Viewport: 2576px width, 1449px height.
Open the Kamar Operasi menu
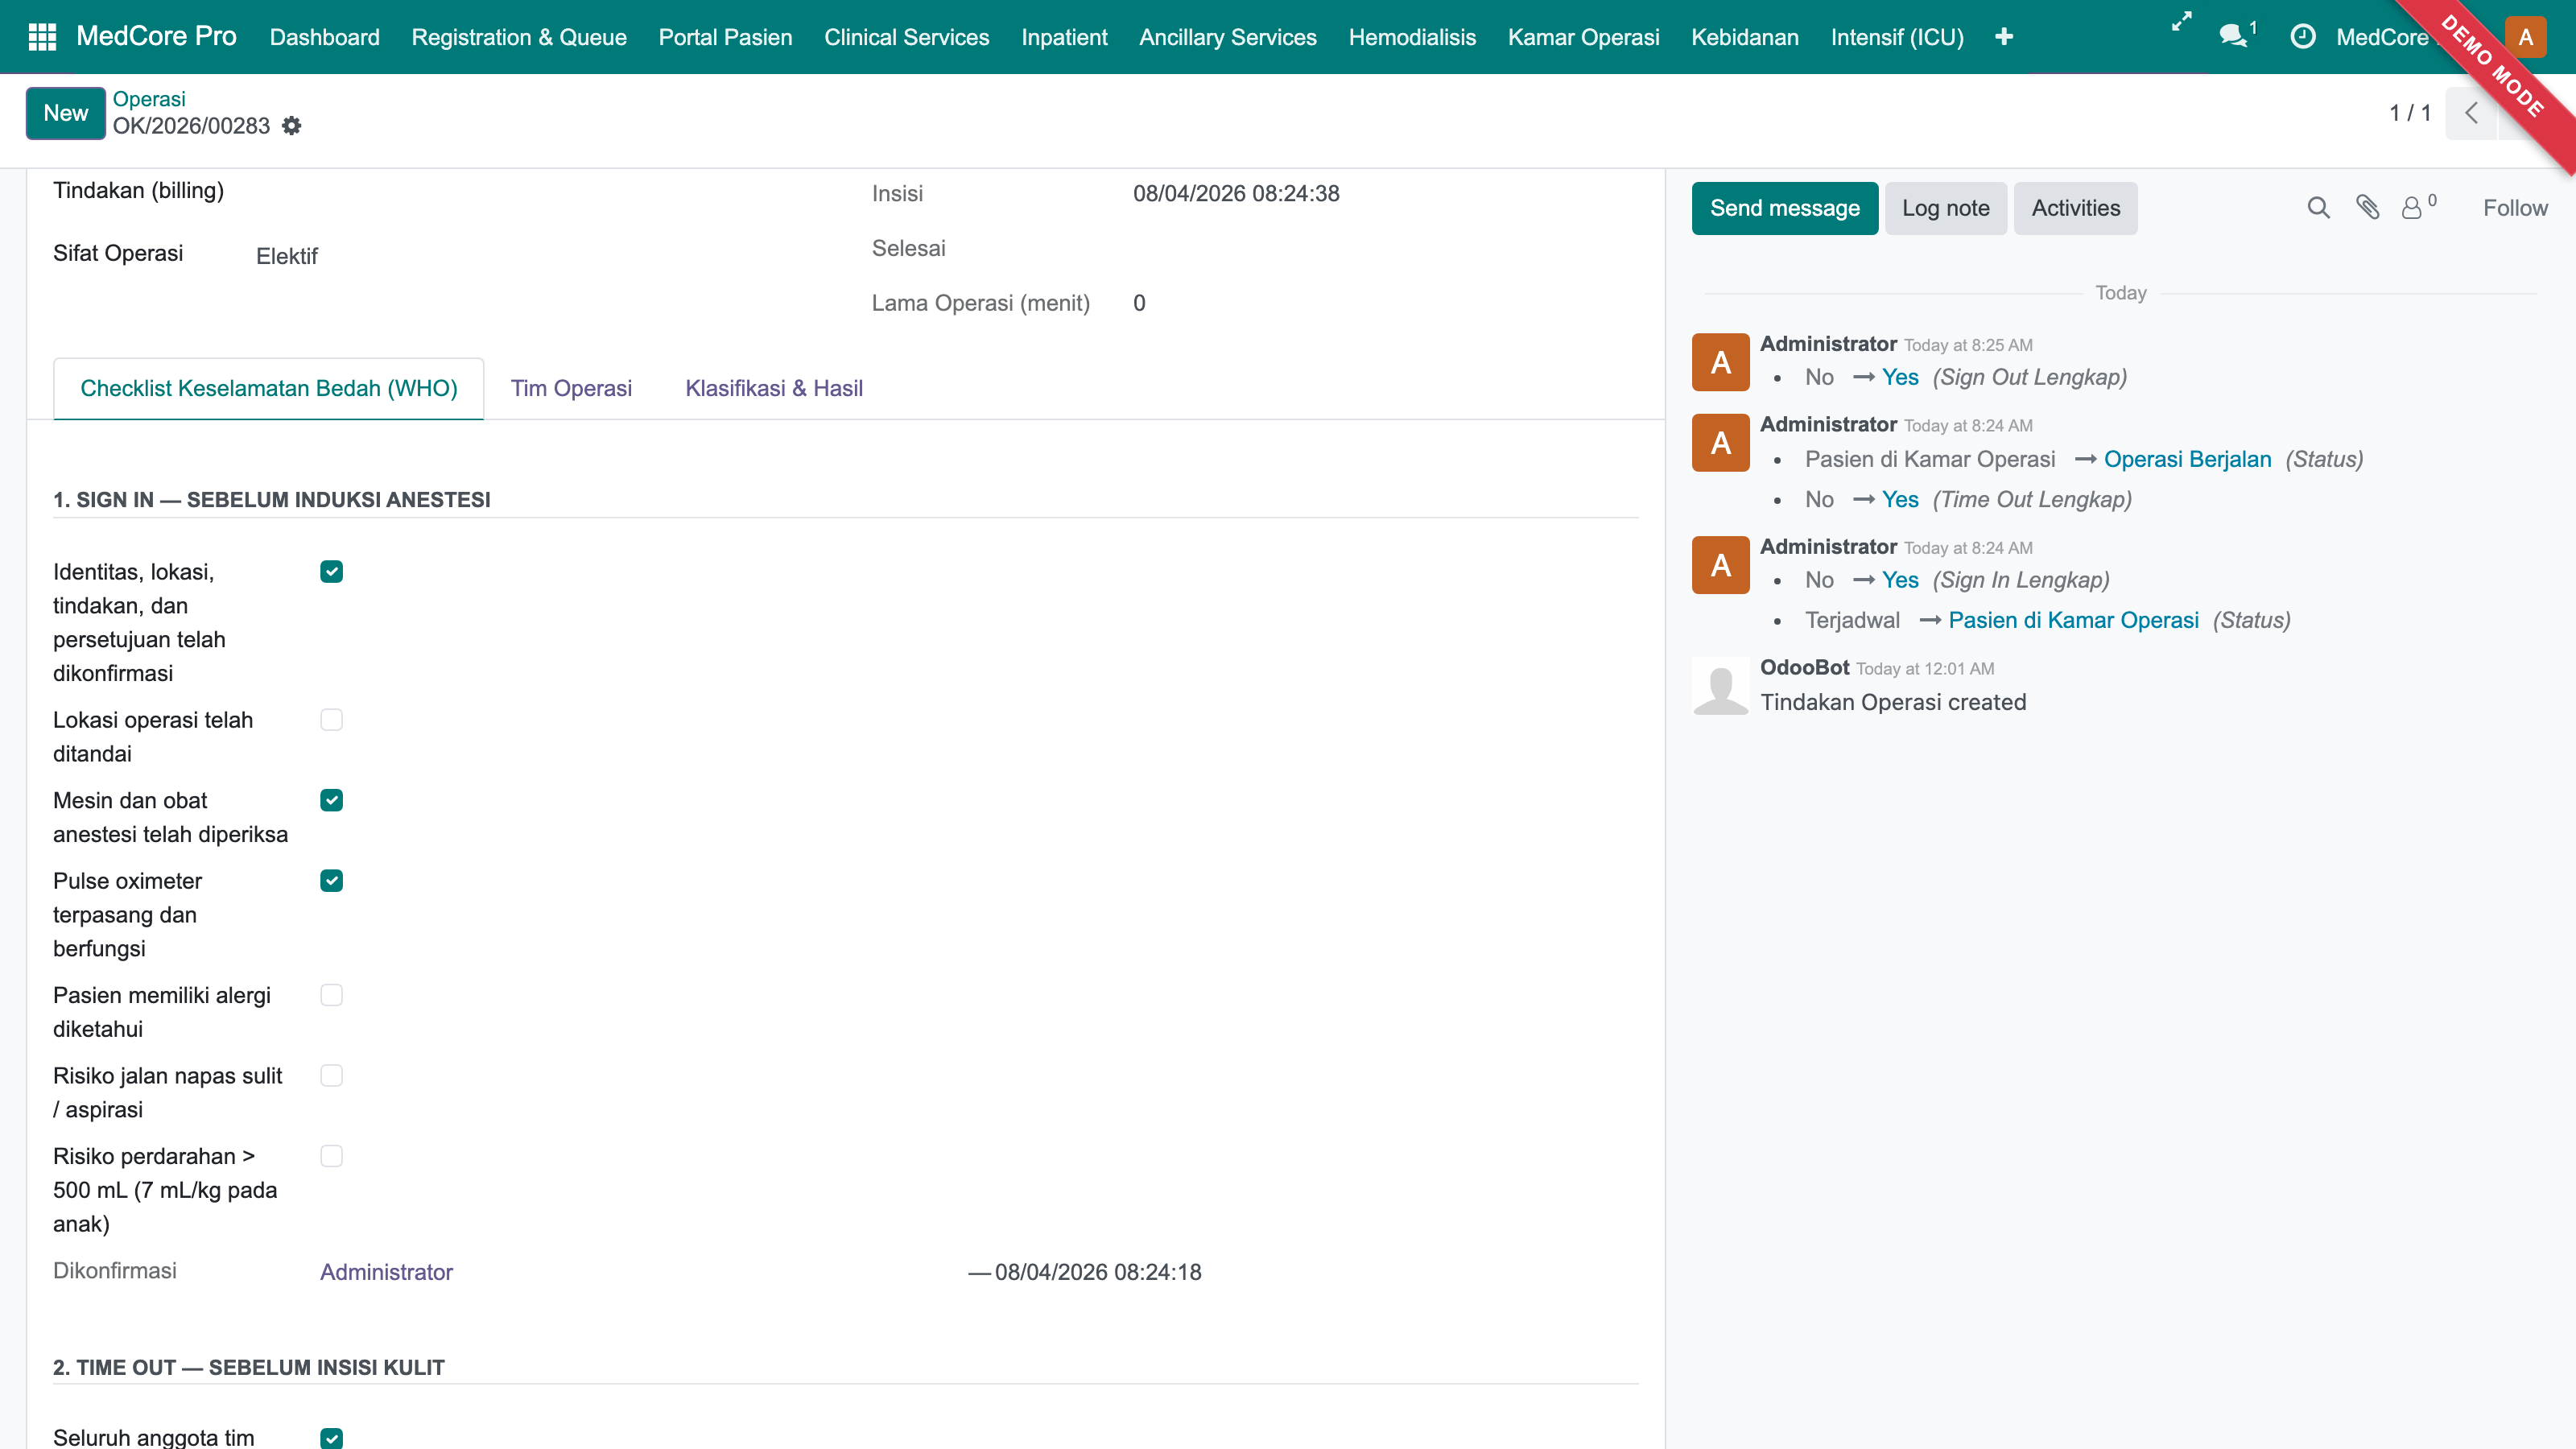point(1583,37)
